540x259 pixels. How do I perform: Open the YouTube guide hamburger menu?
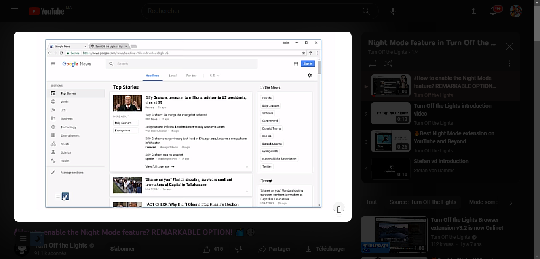click(x=14, y=11)
